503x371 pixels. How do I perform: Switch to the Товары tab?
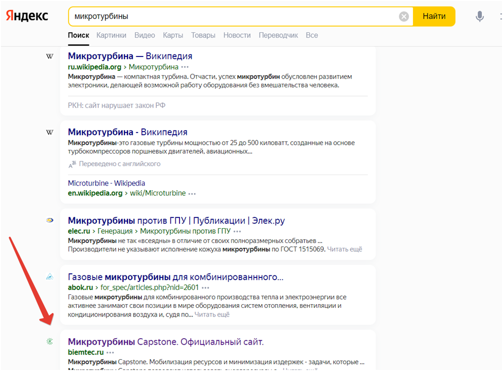click(x=203, y=35)
